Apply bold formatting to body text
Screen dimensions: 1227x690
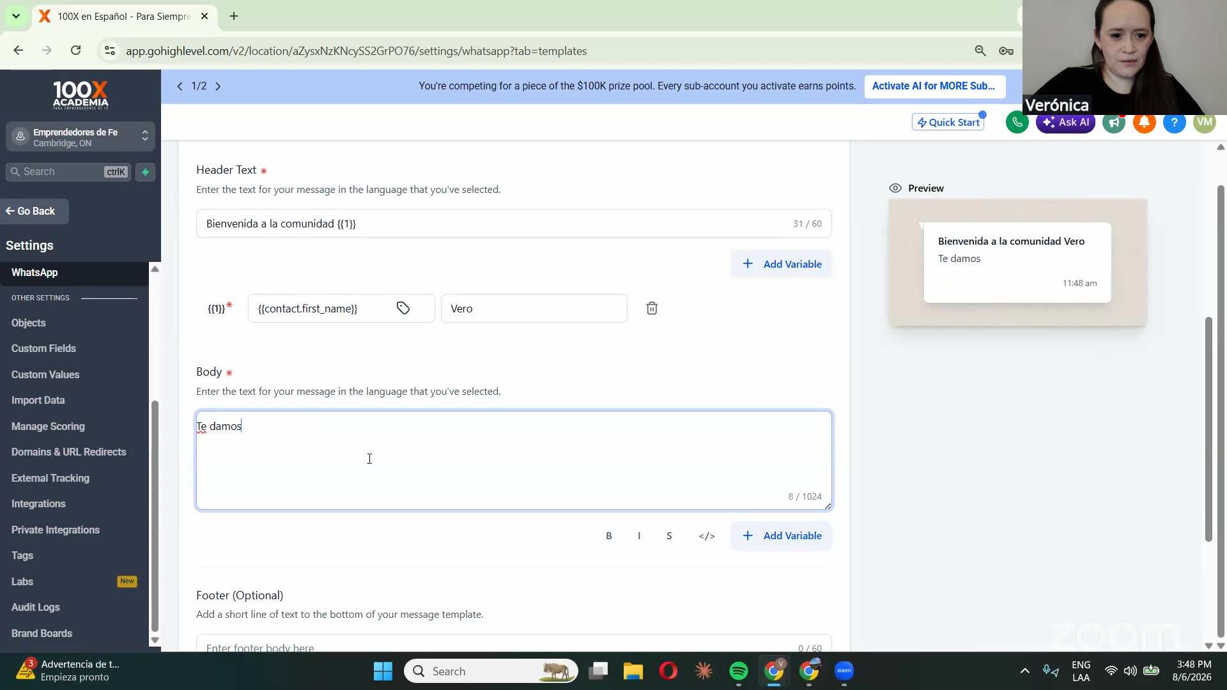click(608, 536)
